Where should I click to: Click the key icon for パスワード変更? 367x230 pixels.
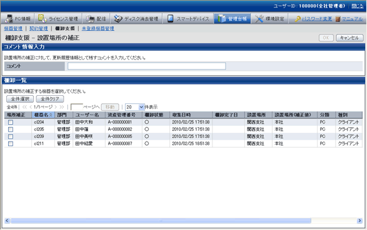point(297,19)
